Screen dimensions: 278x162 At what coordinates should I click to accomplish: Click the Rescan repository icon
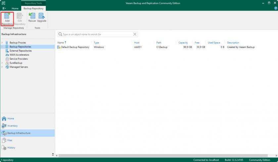[x=32, y=17]
